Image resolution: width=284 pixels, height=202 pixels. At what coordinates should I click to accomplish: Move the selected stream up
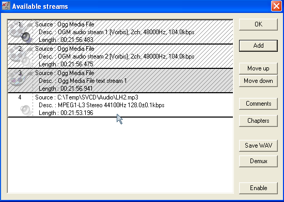[x=258, y=68]
